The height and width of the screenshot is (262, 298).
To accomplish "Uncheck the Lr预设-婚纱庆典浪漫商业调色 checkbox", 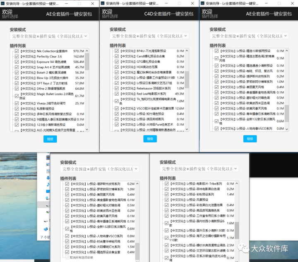I will [167, 245].
